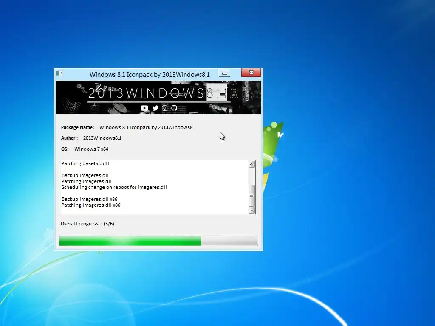Select 'Scheduling change on reboot for imageres.dll' line
This screenshot has width=435, height=326.
(x=114, y=187)
